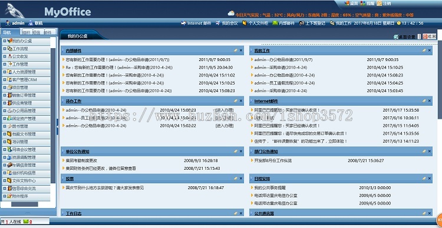Close the 部门公告通知 panel
442x228 pixels.
pos(430,151)
